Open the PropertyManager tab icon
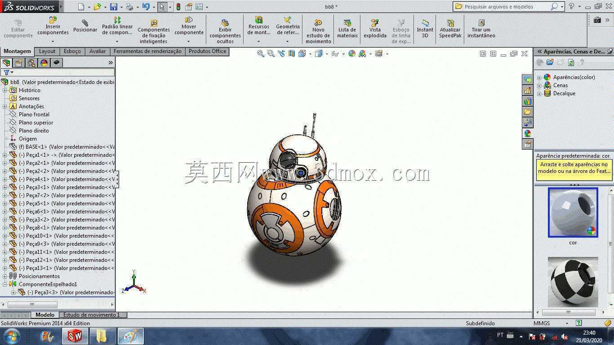The width and height of the screenshot is (614, 345). 19,63
